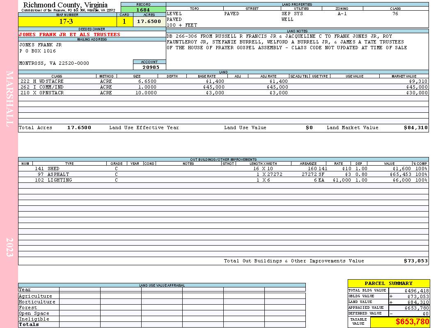Click the PARCEL SUMMARY header
Viewport: 431px width, 328px height.
tap(388, 283)
